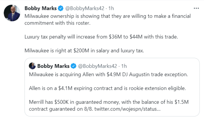Click the Bobby Marks name in the quoted tweet
Image resolution: width=204 pixels, height=119 pixels.
coord(53,66)
